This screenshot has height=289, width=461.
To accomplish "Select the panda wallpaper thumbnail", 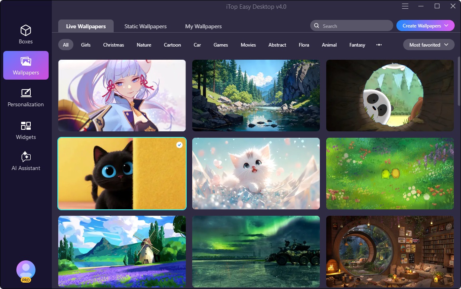I will pyautogui.click(x=390, y=96).
